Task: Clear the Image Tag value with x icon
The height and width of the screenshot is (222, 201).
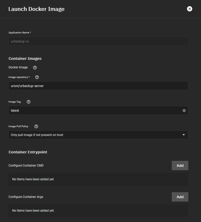Action: click(x=184, y=111)
